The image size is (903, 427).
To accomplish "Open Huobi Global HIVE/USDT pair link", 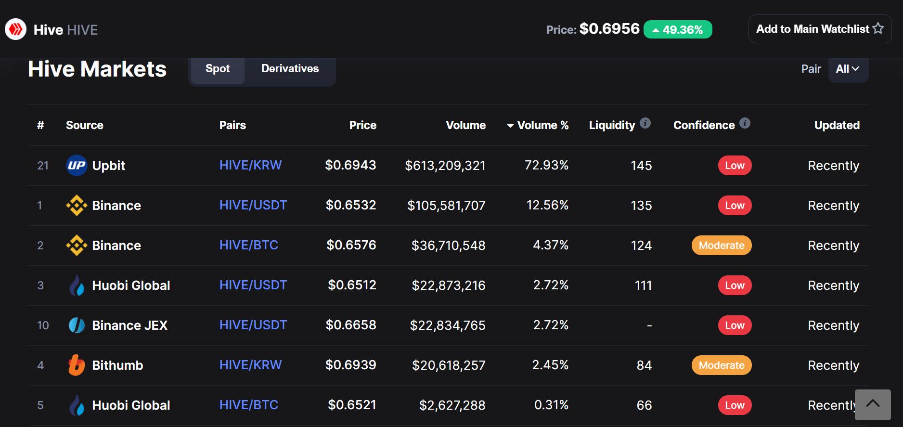I will click(253, 285).
